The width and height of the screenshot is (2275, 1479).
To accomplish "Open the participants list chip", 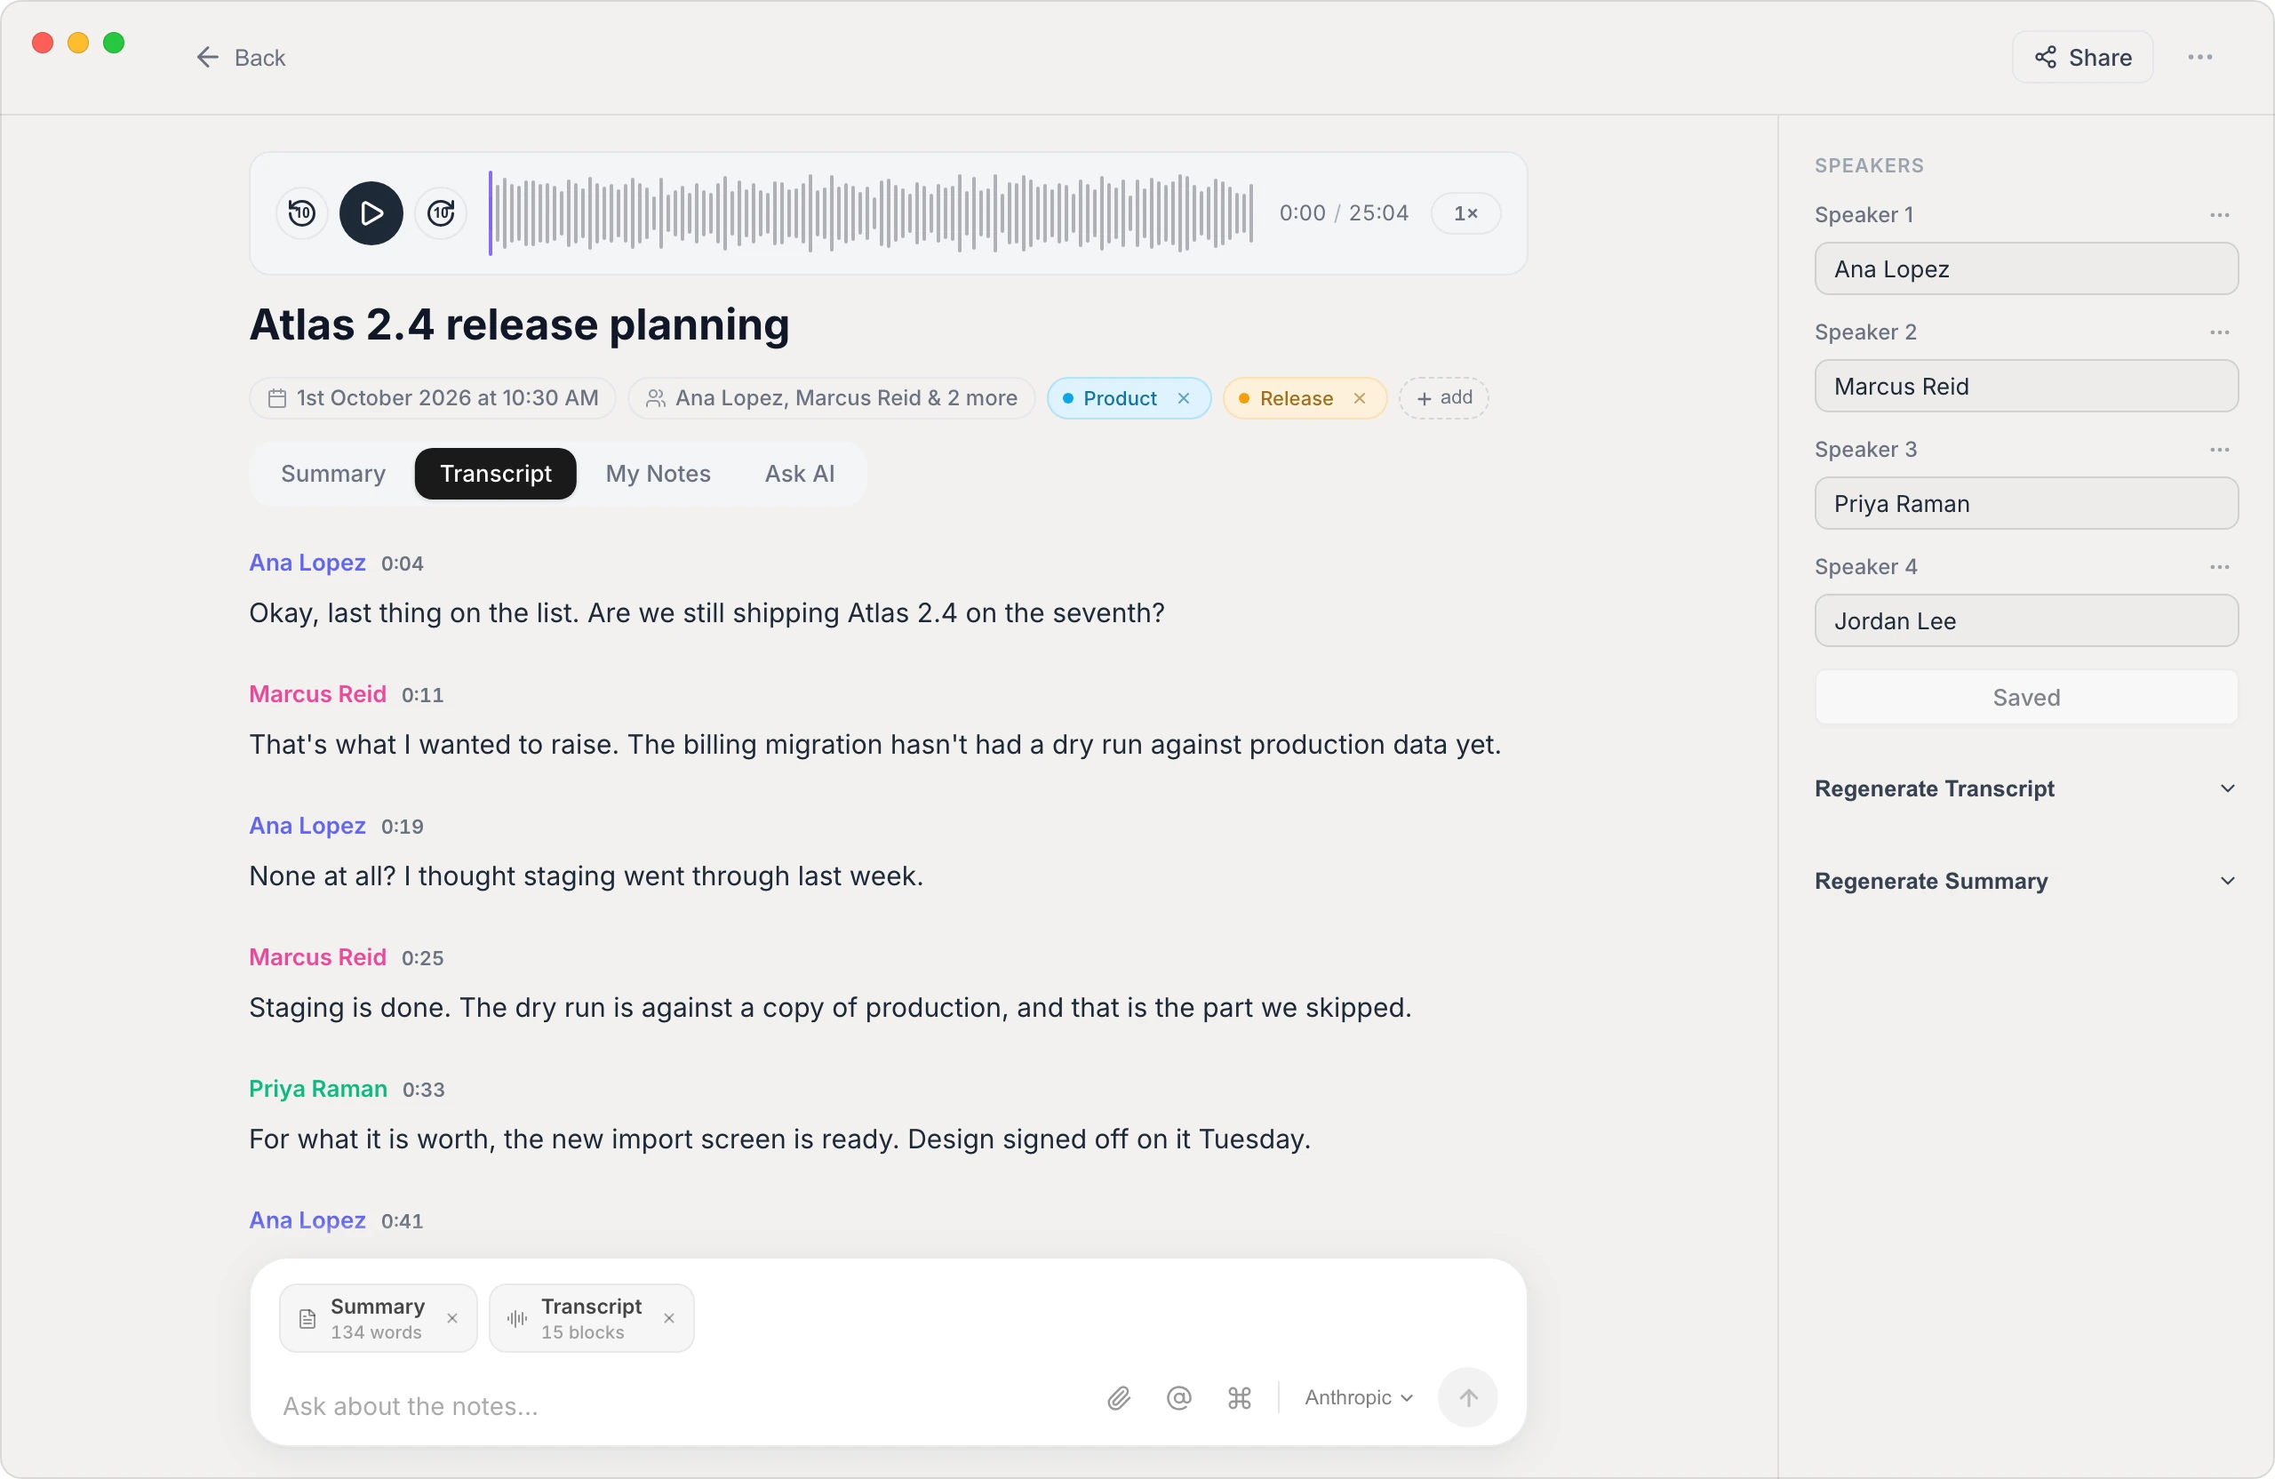I will click(x=832, y=397).
